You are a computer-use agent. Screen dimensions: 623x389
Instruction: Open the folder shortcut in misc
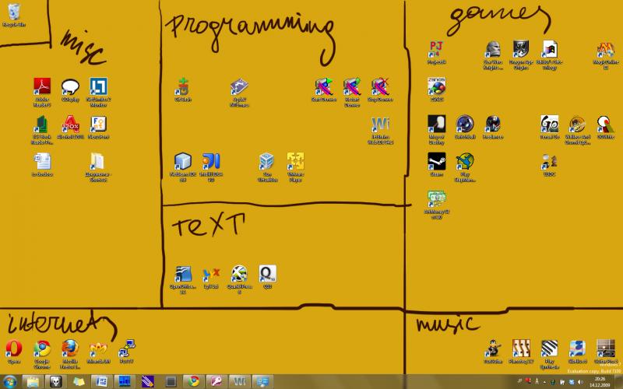(x=98, y=162)
